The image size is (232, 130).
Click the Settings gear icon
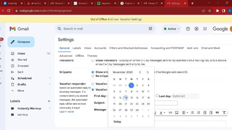[x=196, y=29]
